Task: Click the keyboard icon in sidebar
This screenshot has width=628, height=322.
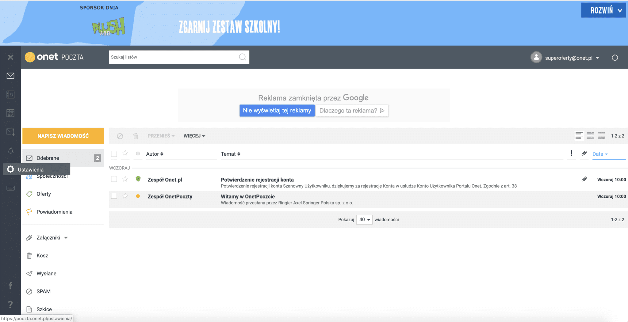Action: coord(10,188)
